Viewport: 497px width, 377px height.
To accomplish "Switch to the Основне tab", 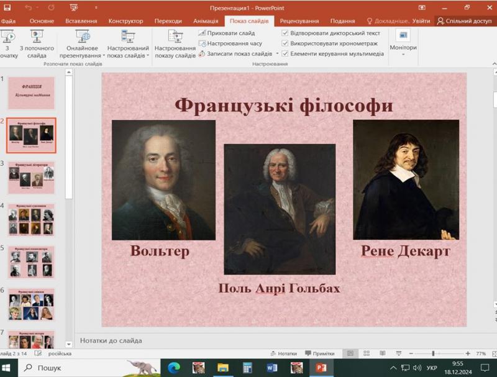I will pyautogui.click(x=42, y=21).
